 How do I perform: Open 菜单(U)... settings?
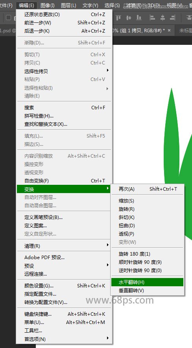point(65,322)
